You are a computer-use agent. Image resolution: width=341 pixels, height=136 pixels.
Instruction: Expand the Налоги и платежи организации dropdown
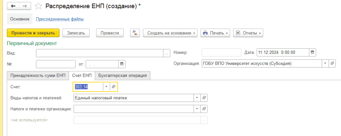[197, 109]
